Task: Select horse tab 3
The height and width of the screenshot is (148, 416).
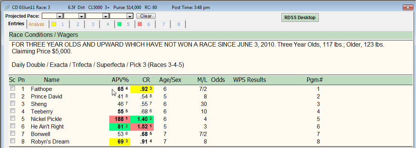Action: 93,24
